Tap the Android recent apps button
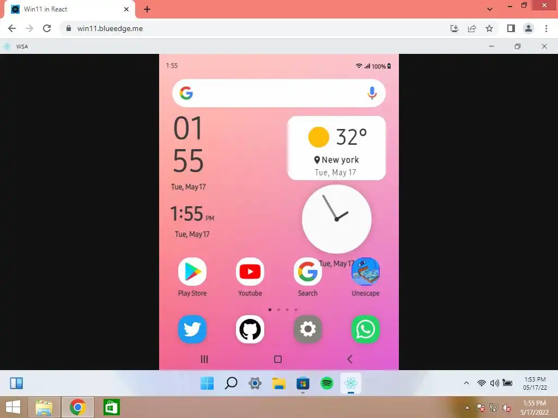 point(204,359)
